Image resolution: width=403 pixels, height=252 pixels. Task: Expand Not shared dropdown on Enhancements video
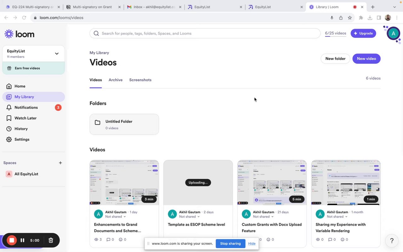[116, 217]
